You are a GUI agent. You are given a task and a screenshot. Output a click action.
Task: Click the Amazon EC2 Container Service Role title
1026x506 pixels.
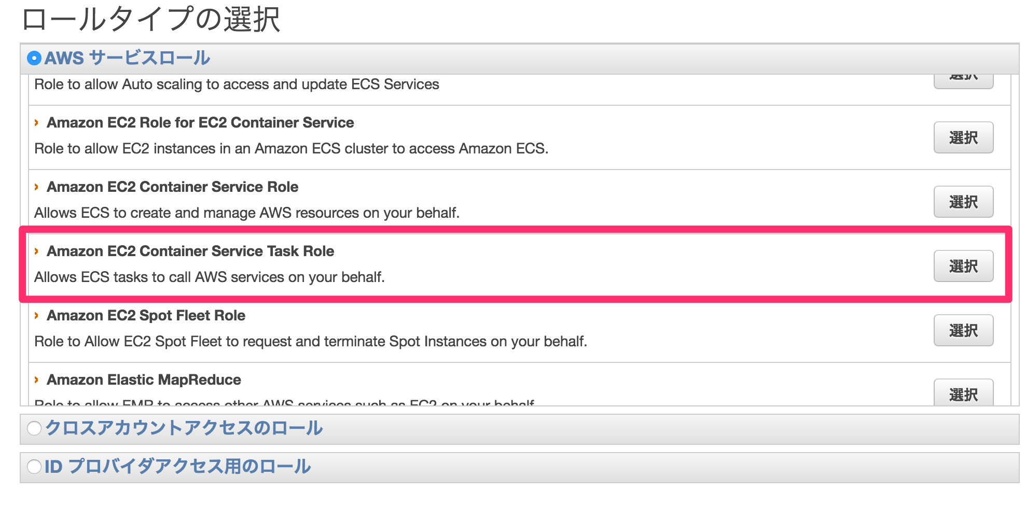[x=173, y=187]
